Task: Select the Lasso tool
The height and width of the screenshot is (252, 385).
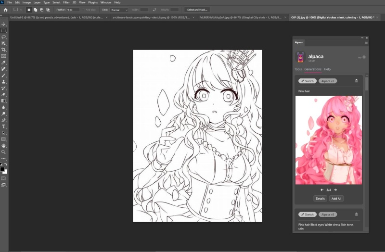Action: click(x=3, y=37)
